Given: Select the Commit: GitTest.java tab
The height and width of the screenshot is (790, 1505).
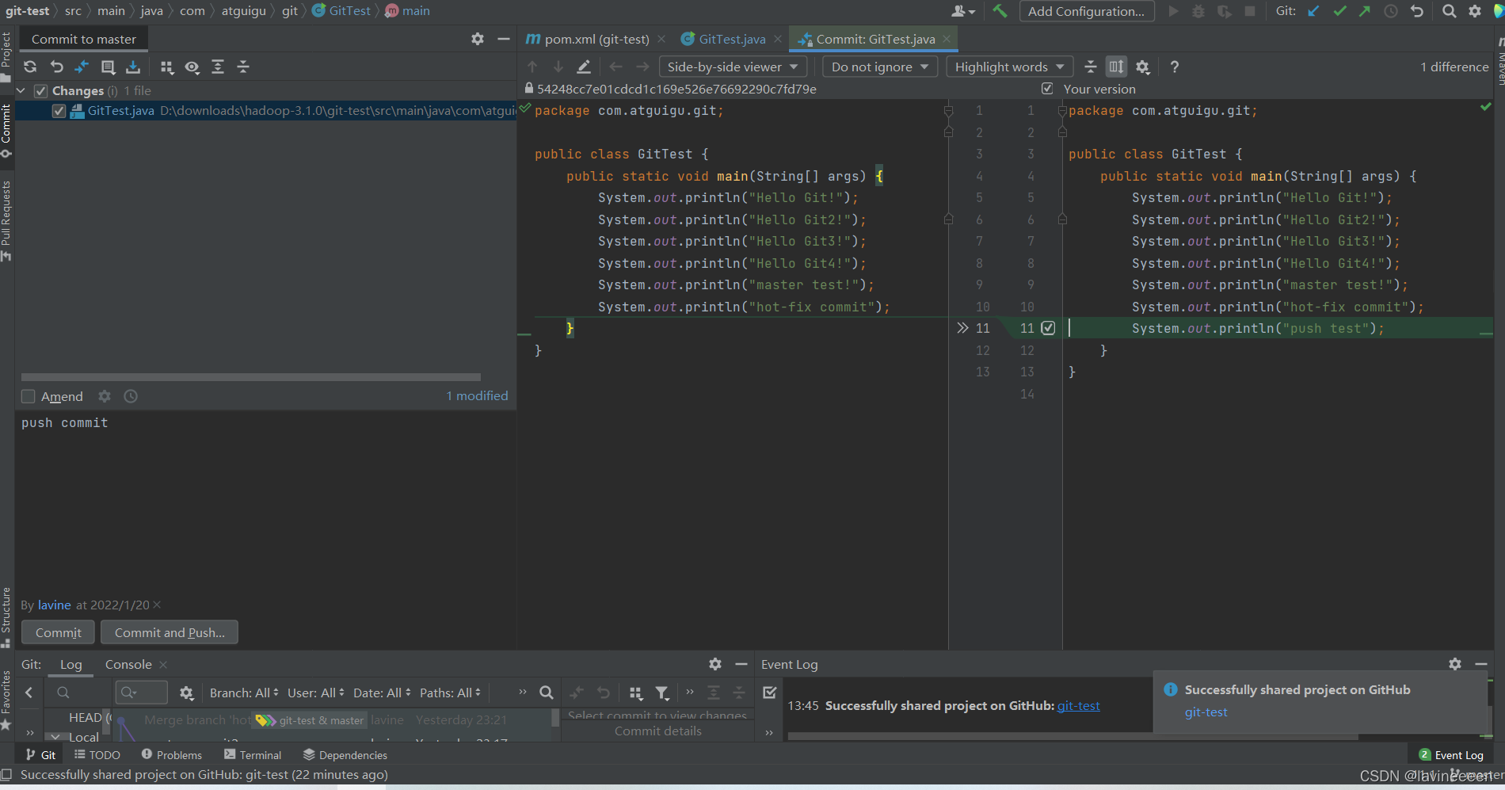Looking at the screenshot, I should (x=875, y=39).
